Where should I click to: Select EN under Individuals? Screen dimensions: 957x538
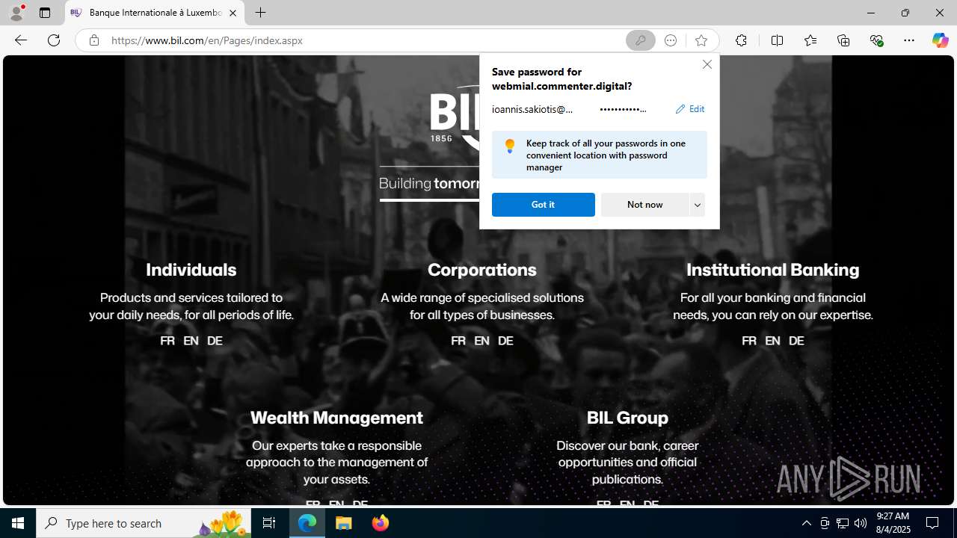pos(191,341)
